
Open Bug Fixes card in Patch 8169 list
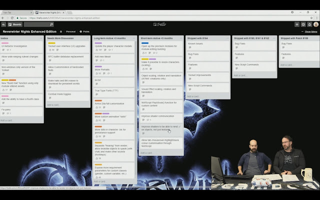pyautogui.click(x=299, y=45)
